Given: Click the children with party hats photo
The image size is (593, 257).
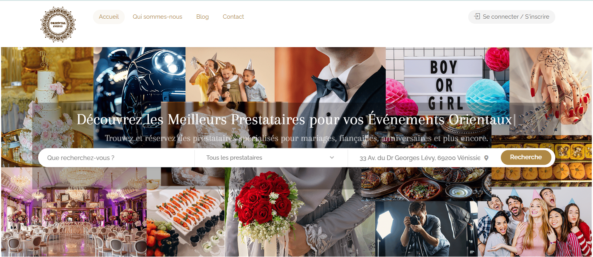Looking at the screenshot, I should pyautogui.click(x=230, y=74).
